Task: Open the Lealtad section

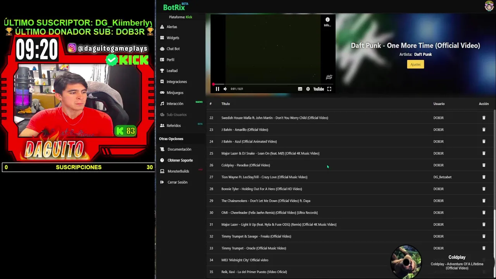Action: point(172,71)
